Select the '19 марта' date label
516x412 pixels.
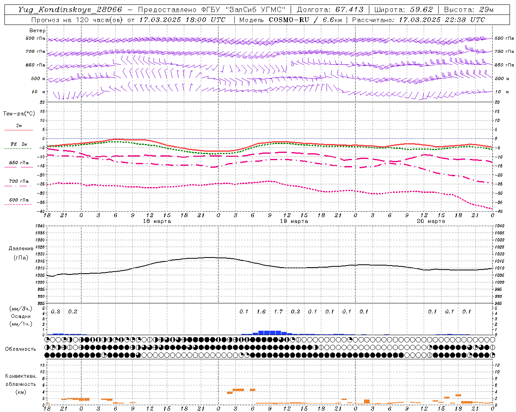pyautogui.click(x=294, y=221)
